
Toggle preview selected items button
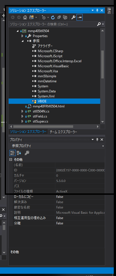coord(80,17)
